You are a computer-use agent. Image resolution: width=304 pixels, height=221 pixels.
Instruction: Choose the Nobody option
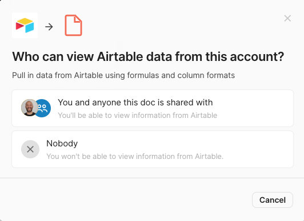tap(153, 149)
